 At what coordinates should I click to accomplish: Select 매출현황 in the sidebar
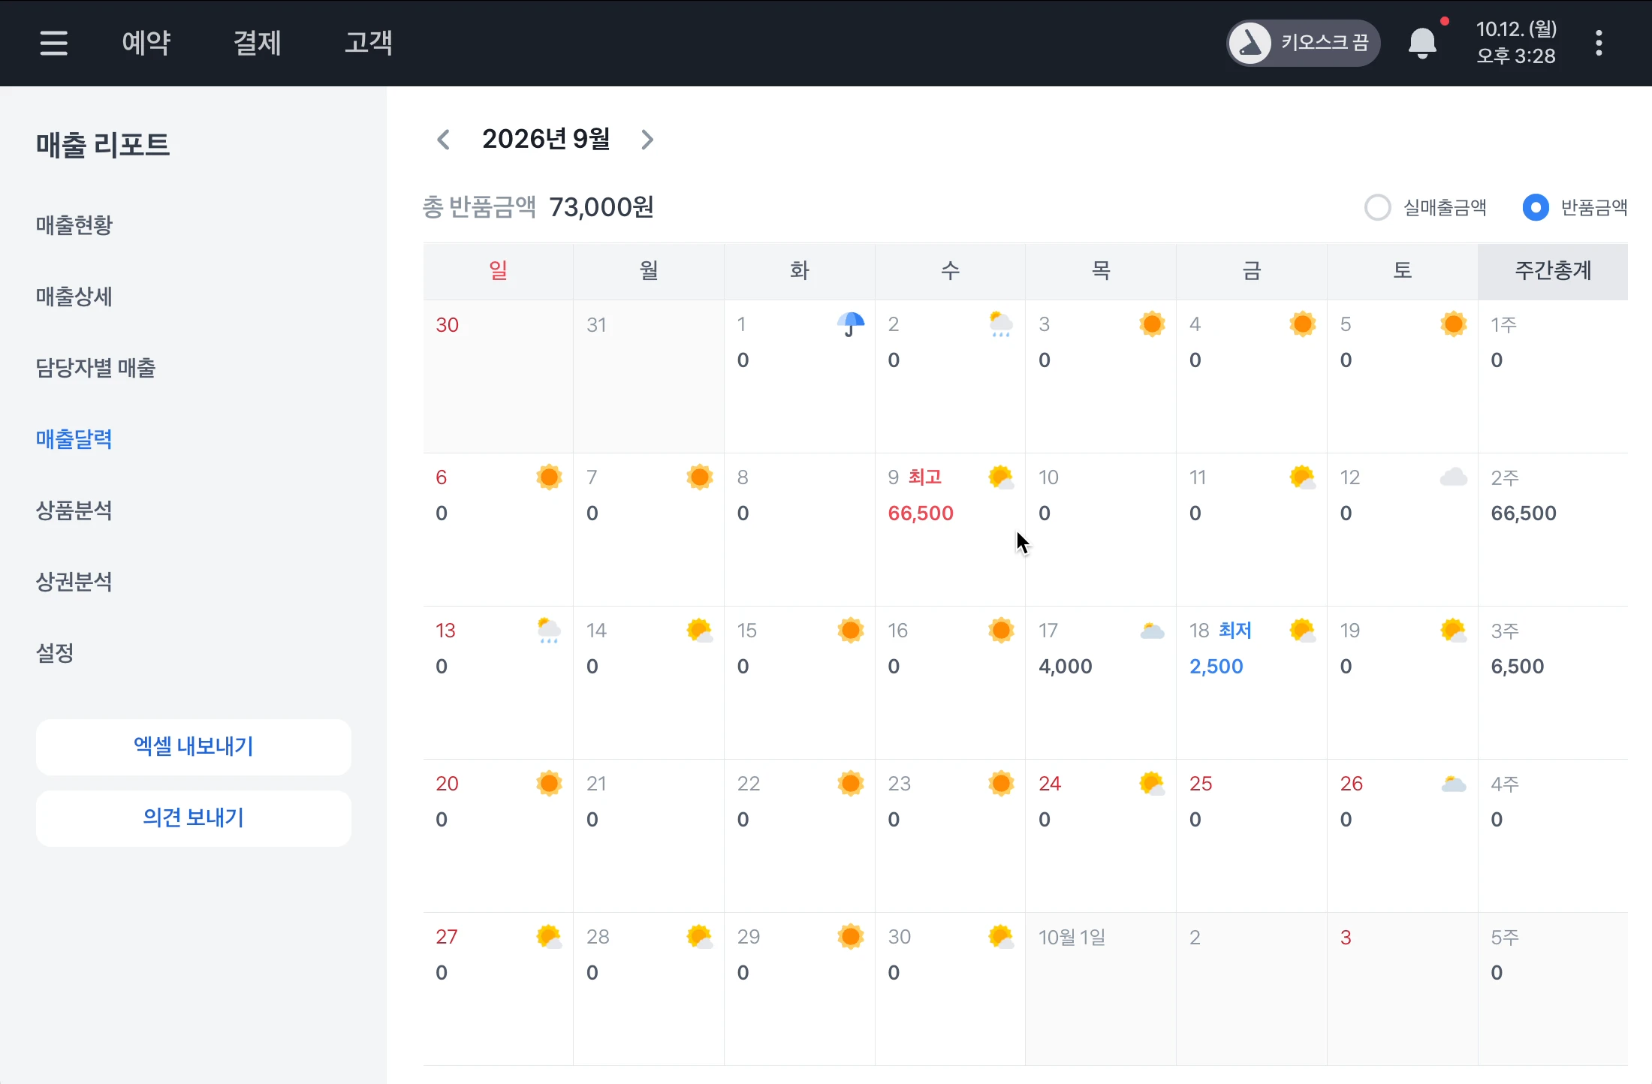click(x=74, y=225)
